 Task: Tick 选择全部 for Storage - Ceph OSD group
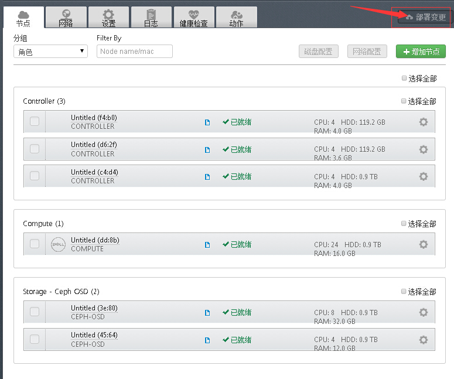[x=404, y=291]
